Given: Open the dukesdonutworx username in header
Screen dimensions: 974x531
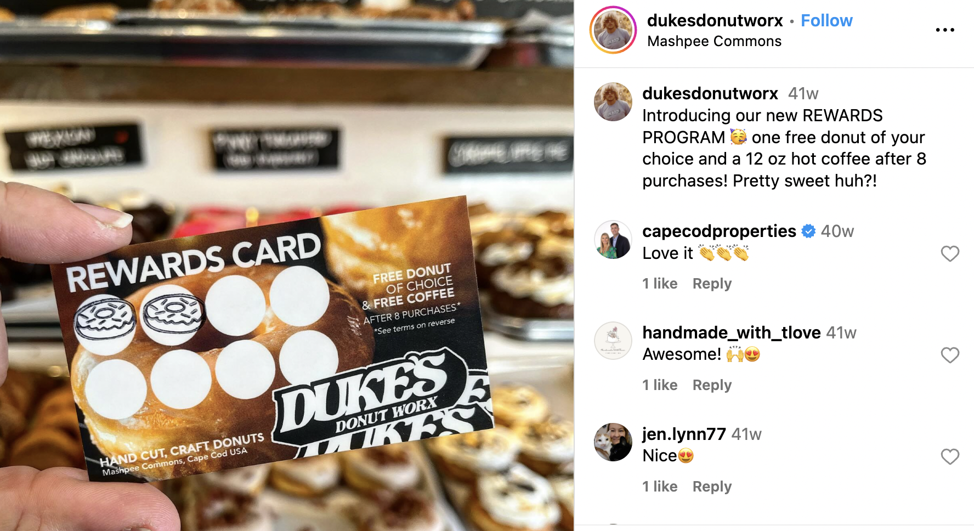Looking at the screenshot, I should pyautogui.click(x=715, y=21).
